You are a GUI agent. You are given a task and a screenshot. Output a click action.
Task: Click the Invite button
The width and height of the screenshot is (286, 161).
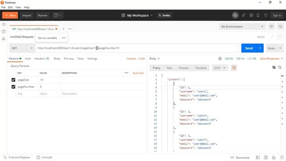pos(164,15)
